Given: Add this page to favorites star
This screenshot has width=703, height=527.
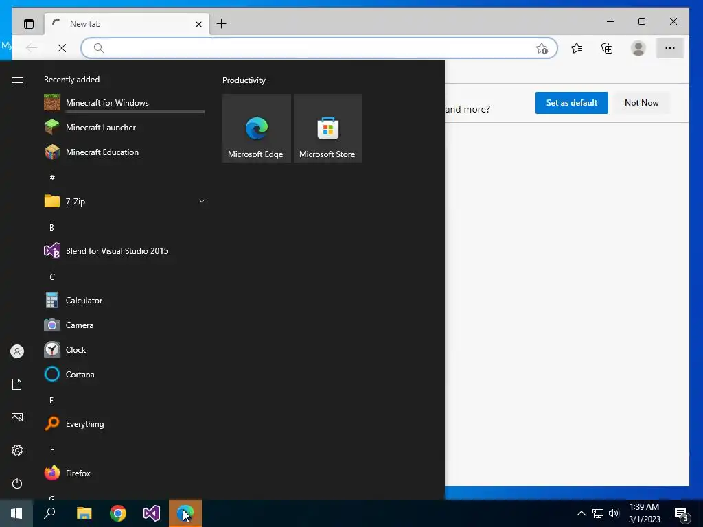Looking at the screenshot, I should [x=542, y=49].
